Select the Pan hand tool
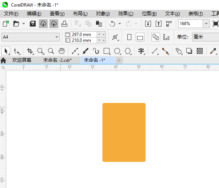 61,51
